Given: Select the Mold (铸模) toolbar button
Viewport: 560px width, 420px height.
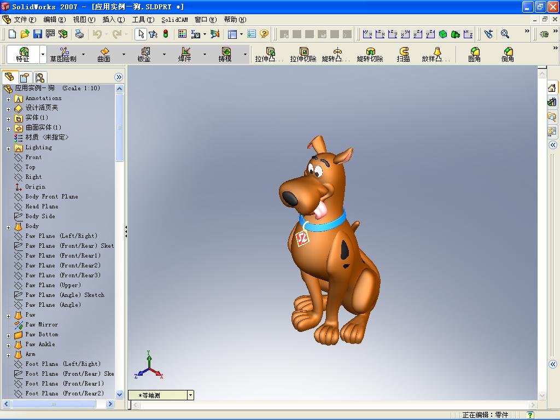Looking at the screenshot, I should click(225, 55).
